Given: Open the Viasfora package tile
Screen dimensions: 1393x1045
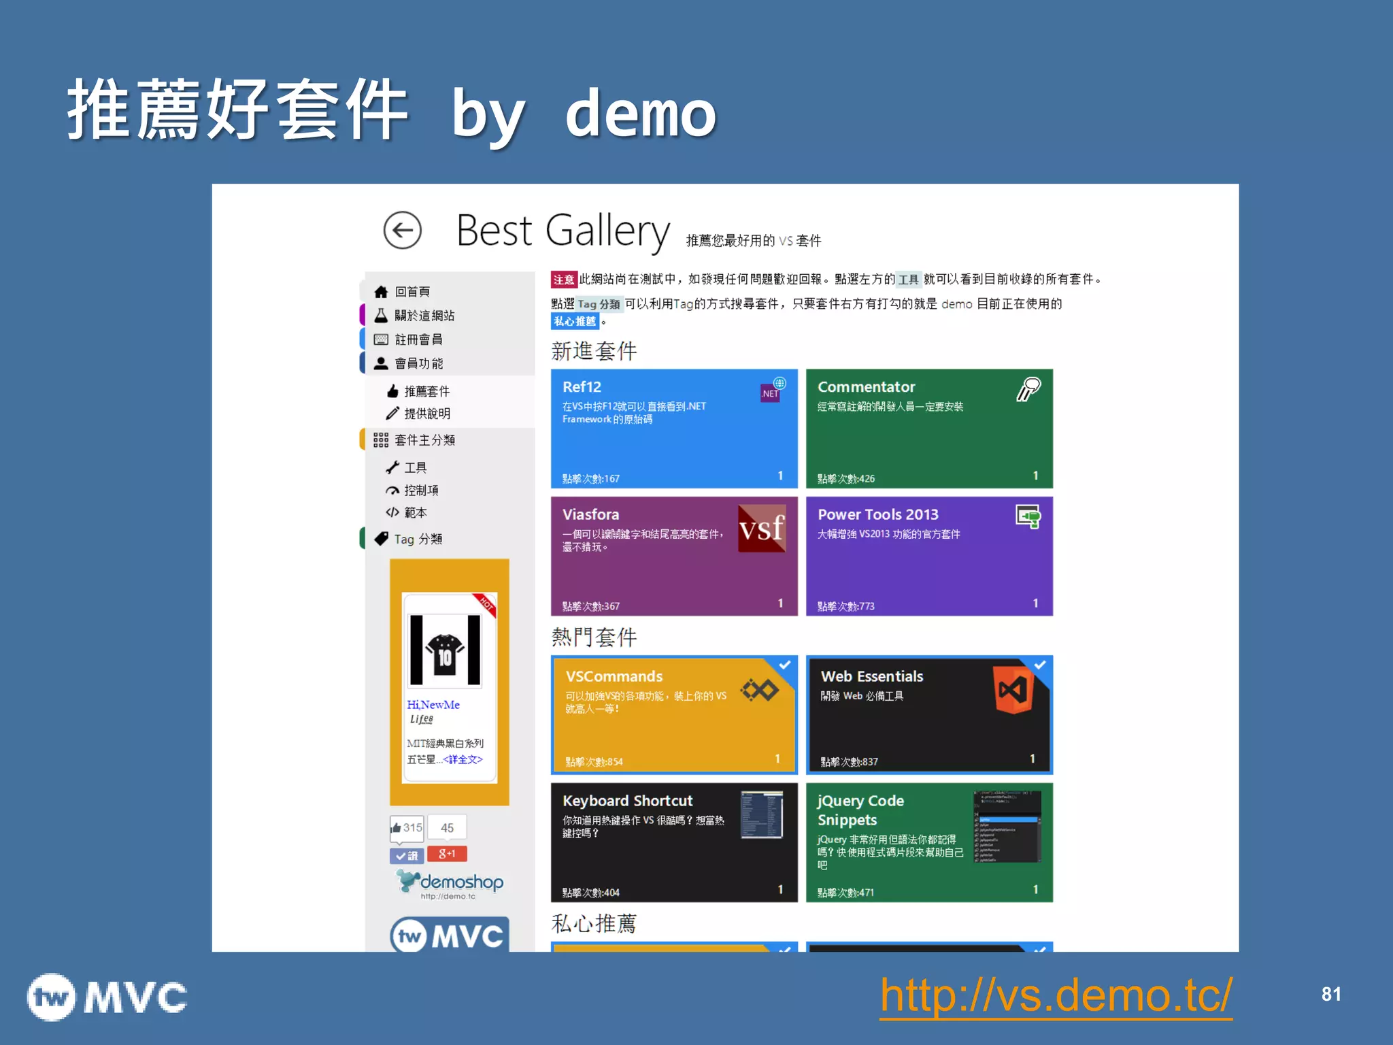Looking at the screenshot, I should (x=674, y=556).
